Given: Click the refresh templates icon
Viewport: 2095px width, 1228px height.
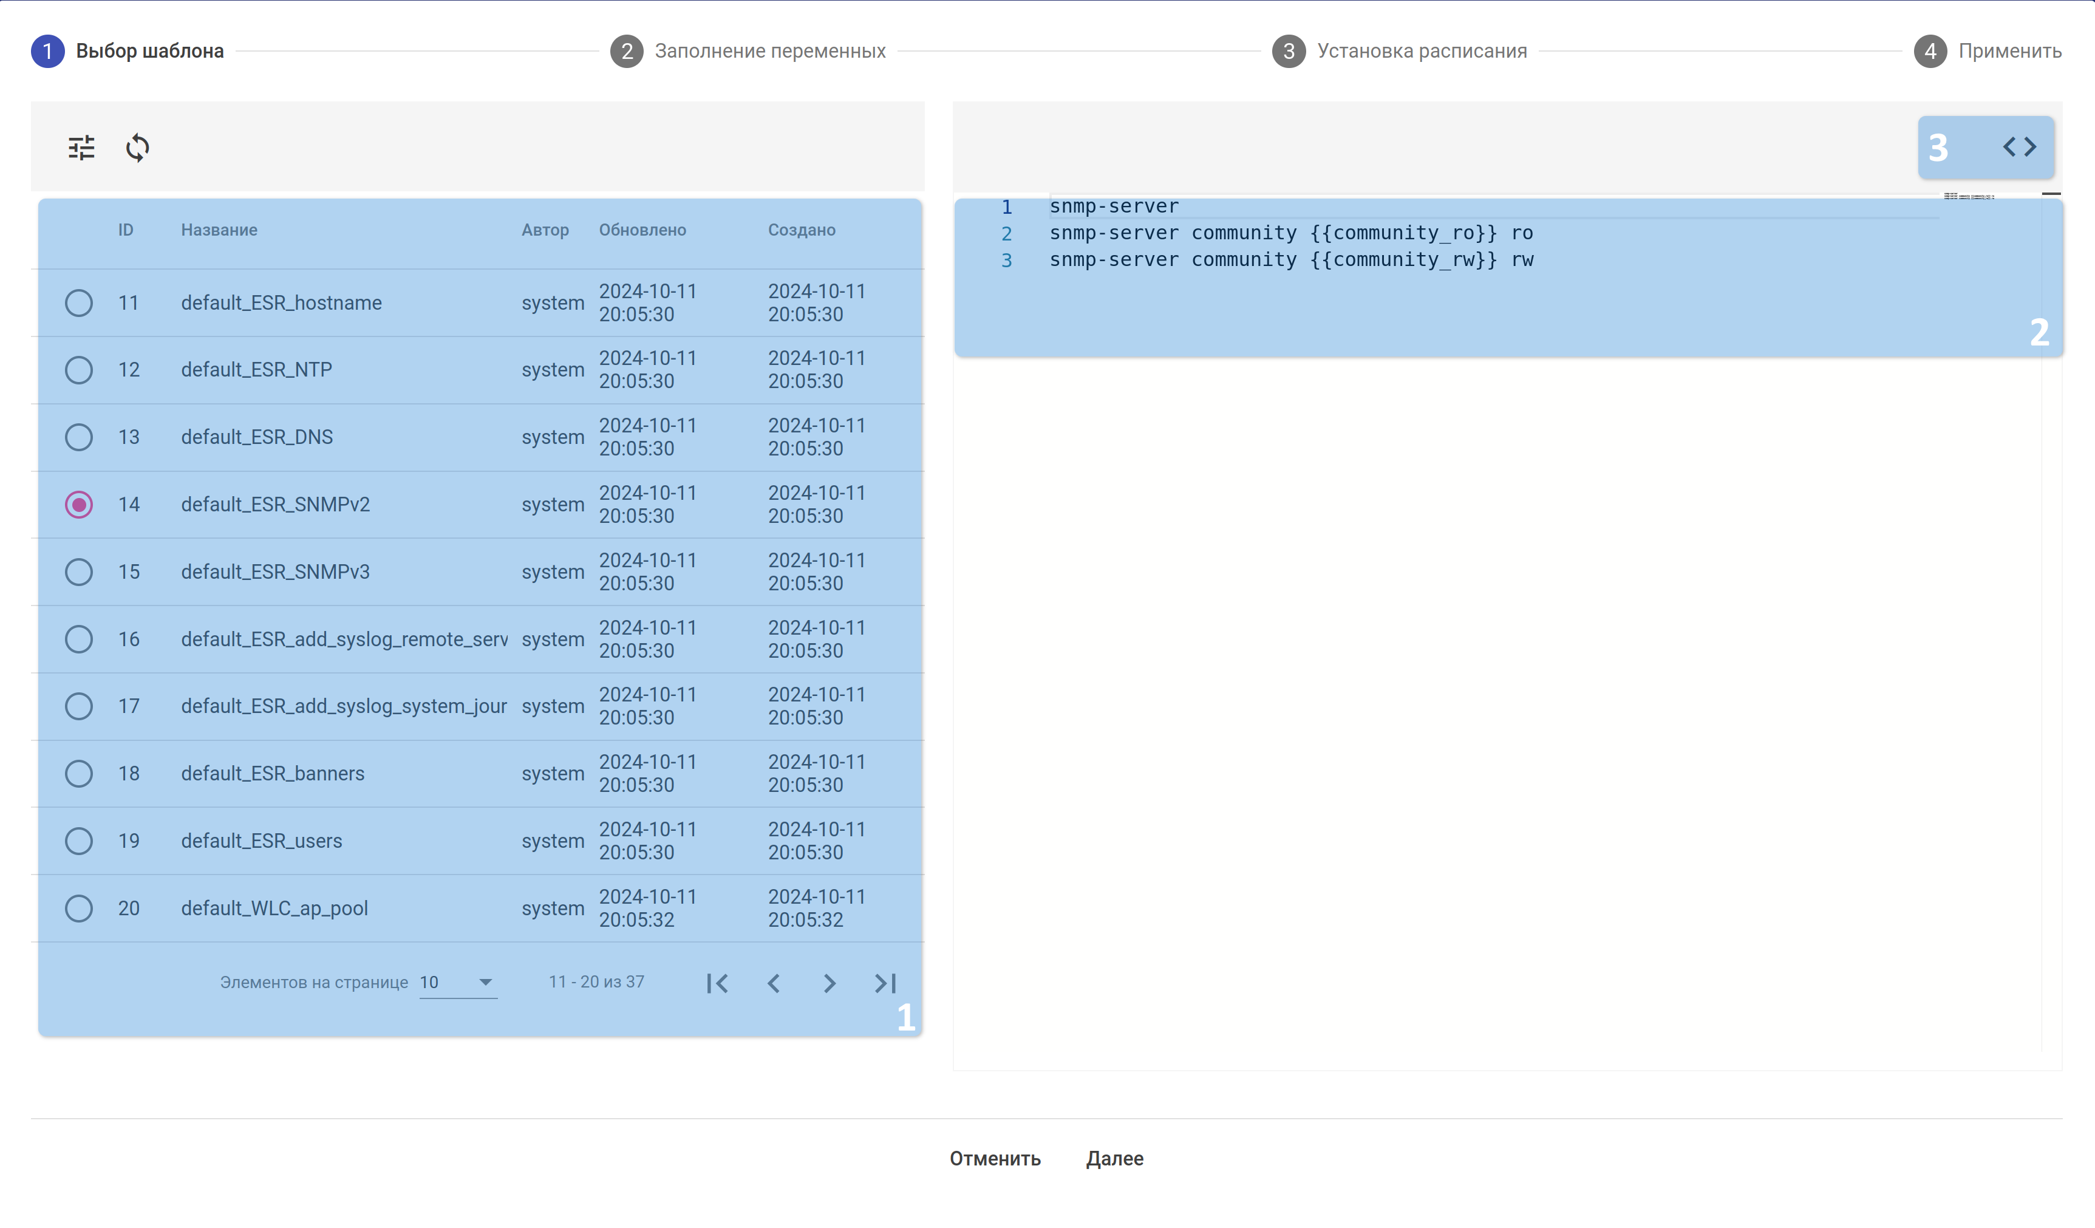Looking at the screenshot, I should coord(137,148).
